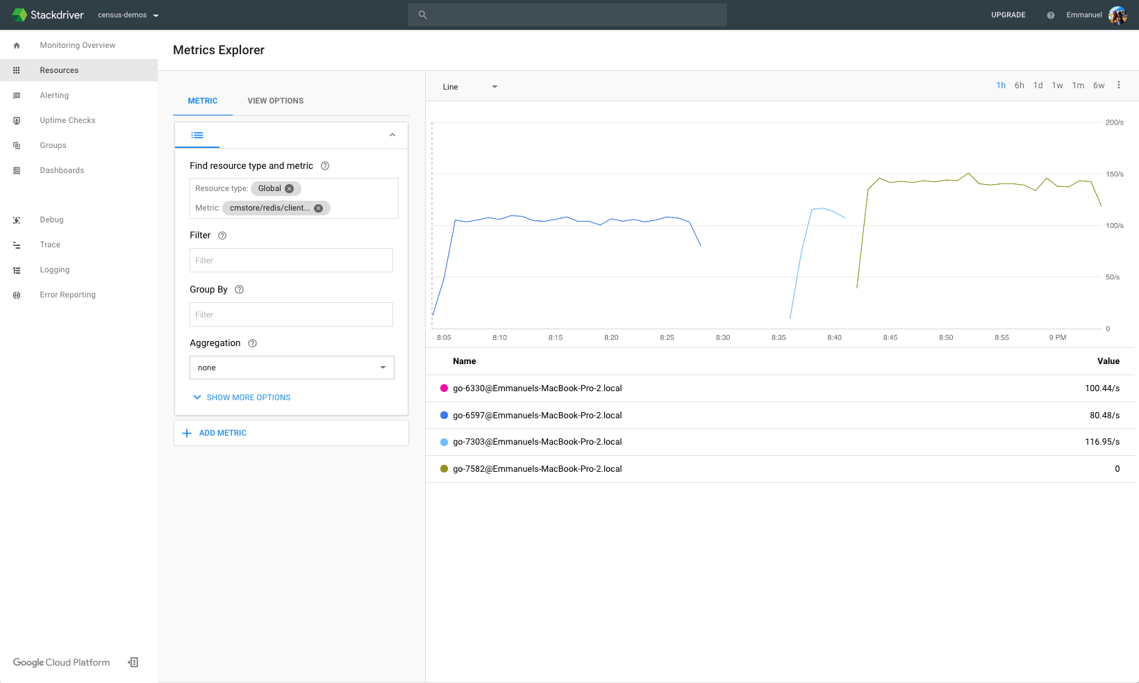Image resolution: width=1139 pixels, height=683 pixels.
Task: Expand Show More Options
Action: pyautogui.click(x=242, y=397)
